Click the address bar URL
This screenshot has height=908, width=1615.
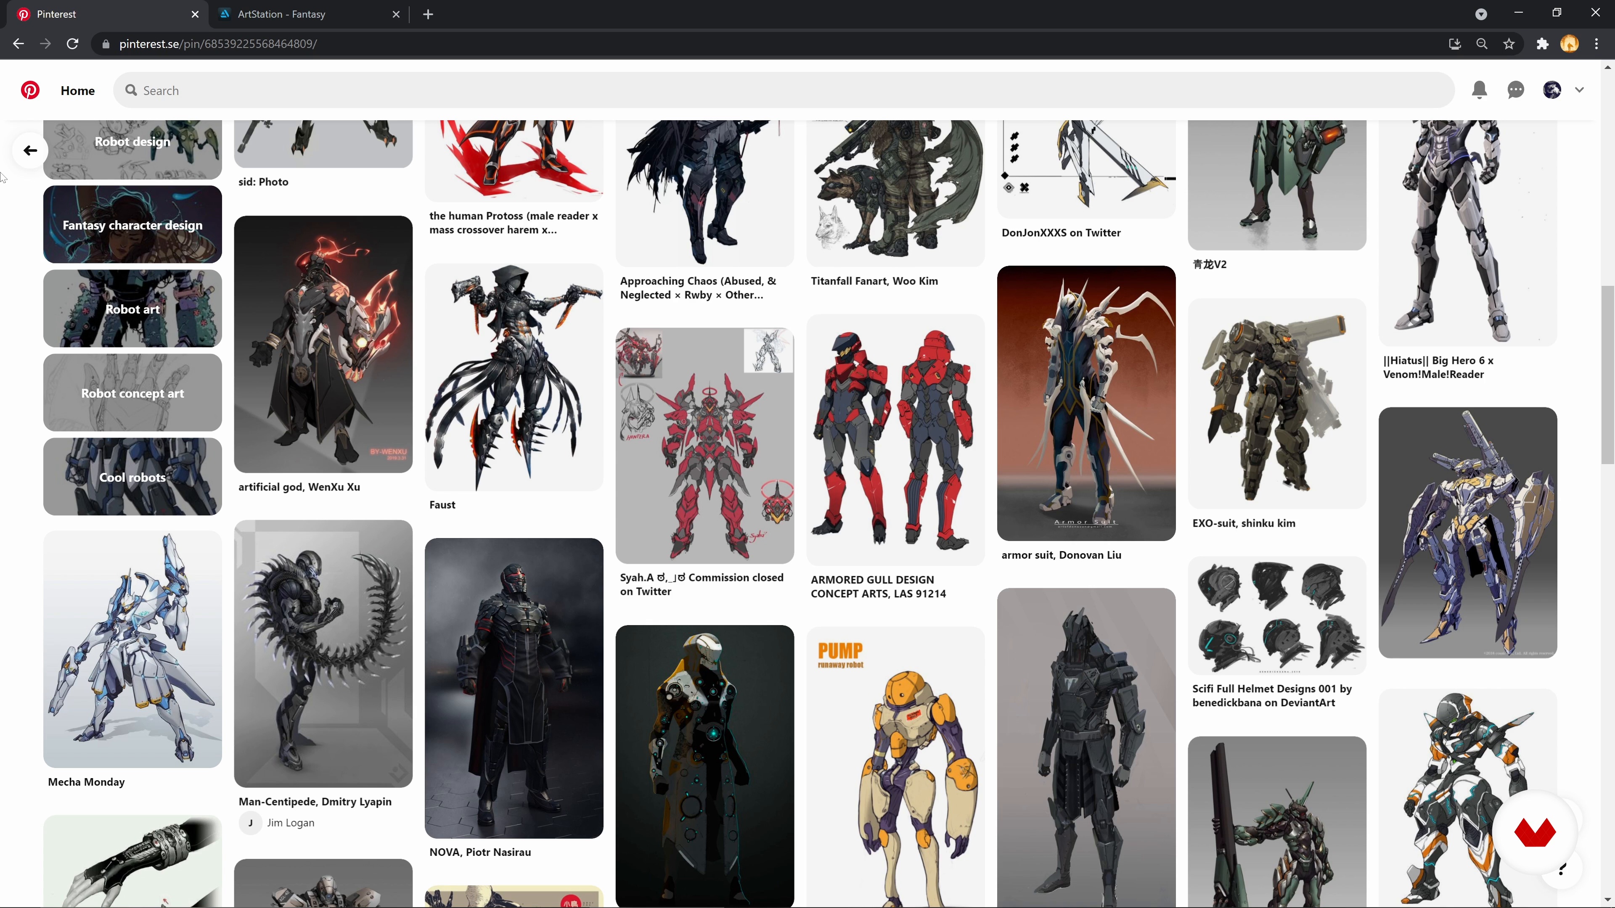(217, 44)
